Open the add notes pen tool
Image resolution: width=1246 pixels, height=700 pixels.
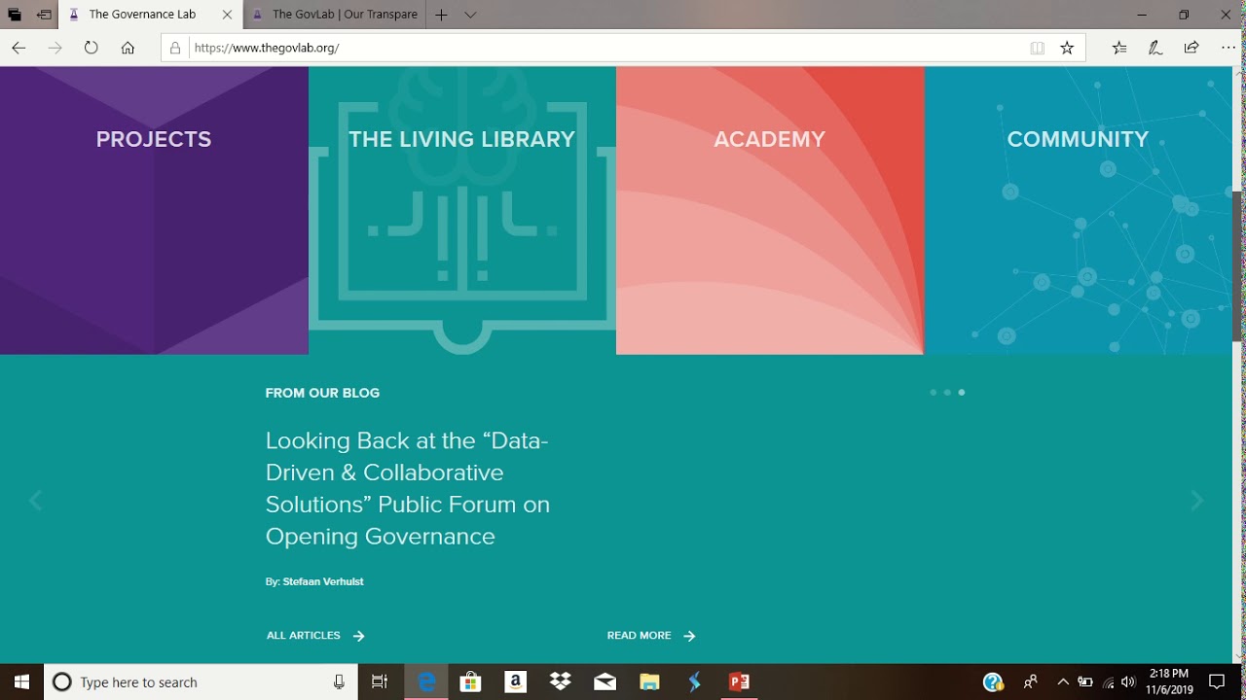[x=1155, y=48]
